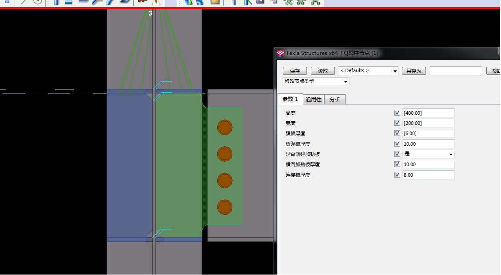The height and width of the screenshot is (275, 501).
Task: Click the dialog title FQ梁柱节点 (1)
Action: (359, 53)
